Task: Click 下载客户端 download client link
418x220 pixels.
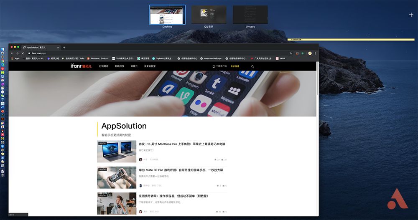Action: tap(220, 66)
